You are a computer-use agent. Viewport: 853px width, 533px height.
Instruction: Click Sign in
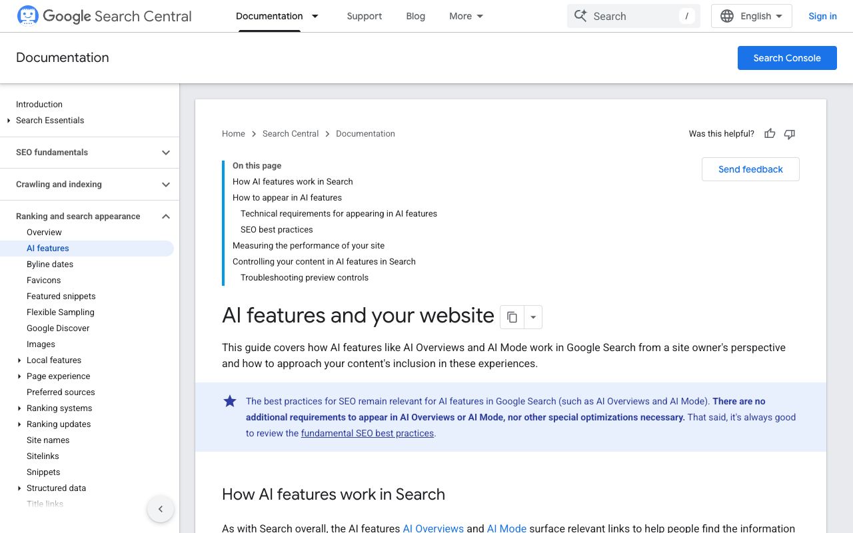pos(822,16)
